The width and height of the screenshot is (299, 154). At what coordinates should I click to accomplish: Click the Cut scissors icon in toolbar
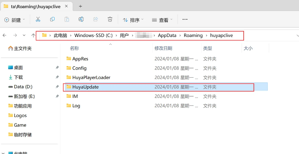click(38, 20)
